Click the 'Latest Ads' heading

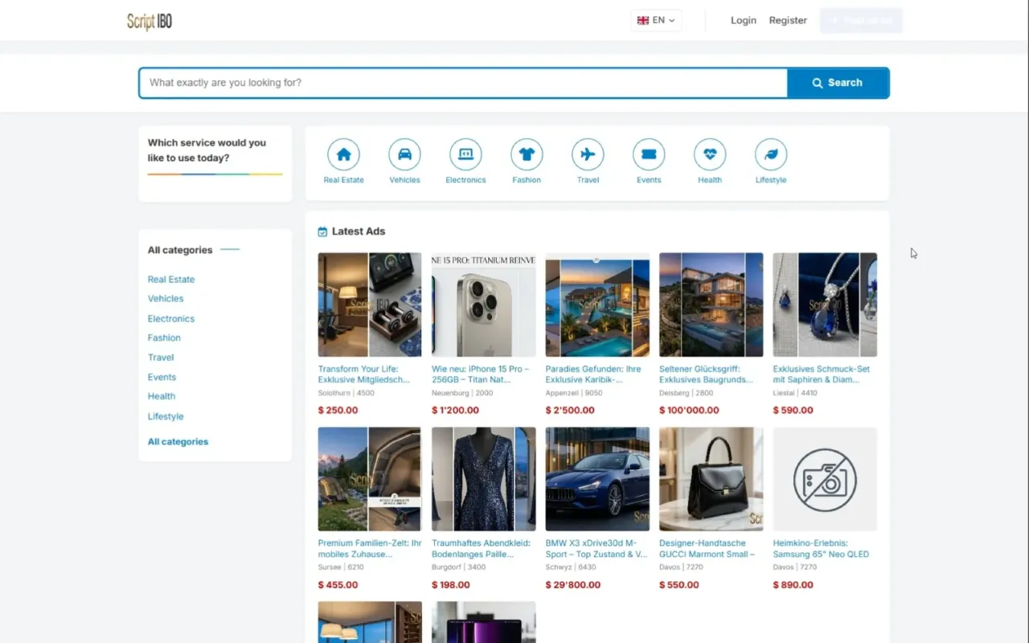[359, 231]
